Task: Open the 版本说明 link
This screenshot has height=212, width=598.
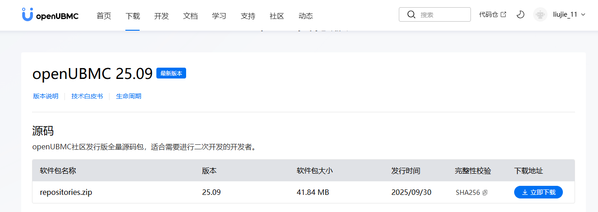Action: pyautogui.click(x=46, y=96)
